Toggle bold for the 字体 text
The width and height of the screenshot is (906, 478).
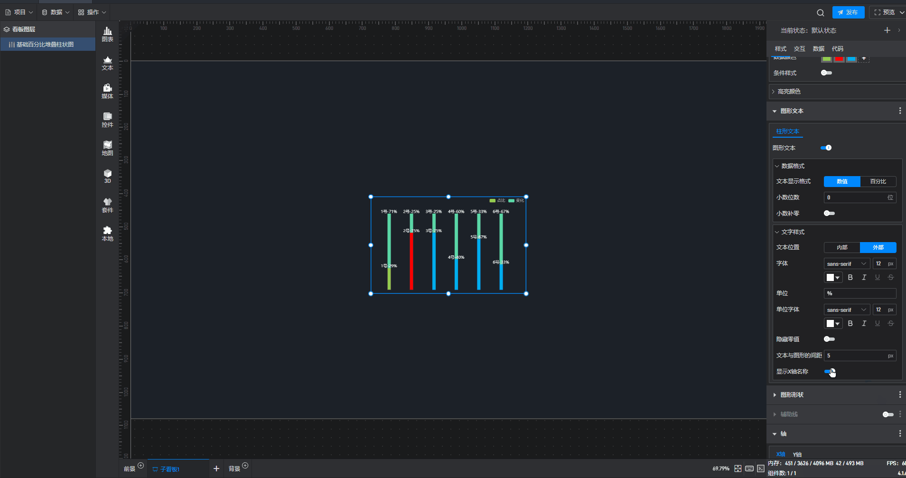pos(850,278)
